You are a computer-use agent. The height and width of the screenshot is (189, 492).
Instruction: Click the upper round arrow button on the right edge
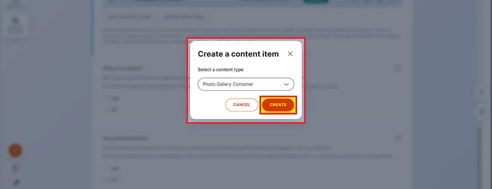pyautogui.click(x=481, y=92)
